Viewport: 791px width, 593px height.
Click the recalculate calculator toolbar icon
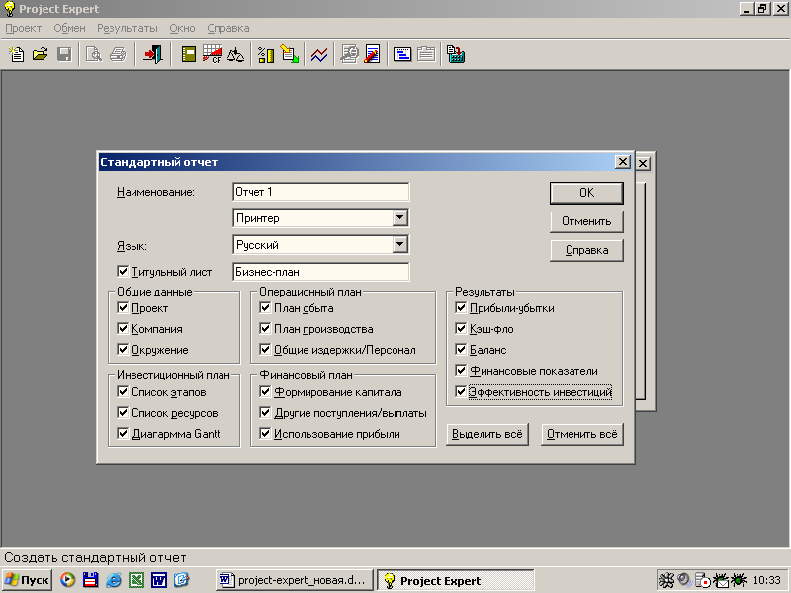[456, 54]
